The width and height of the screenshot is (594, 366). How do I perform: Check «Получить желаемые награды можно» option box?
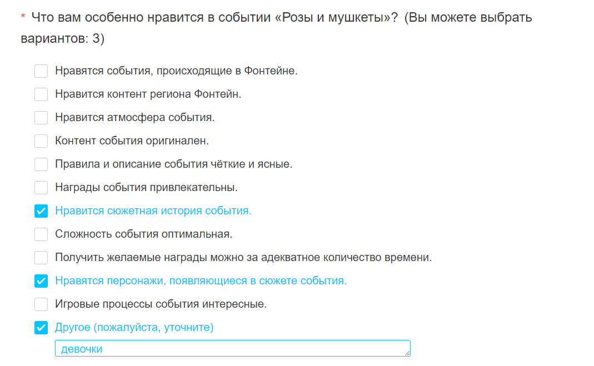tap(41, 258)
